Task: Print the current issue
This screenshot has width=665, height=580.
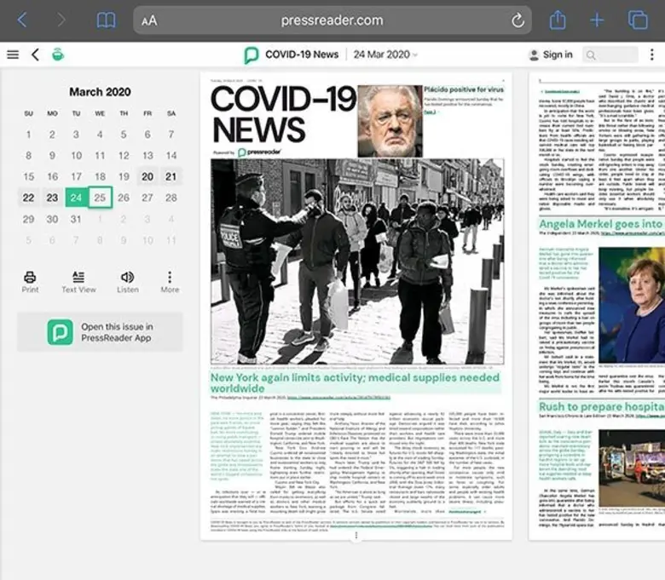Action: (x=30, y=282)
